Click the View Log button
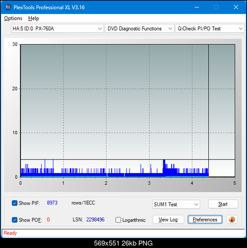 [168, 220]
